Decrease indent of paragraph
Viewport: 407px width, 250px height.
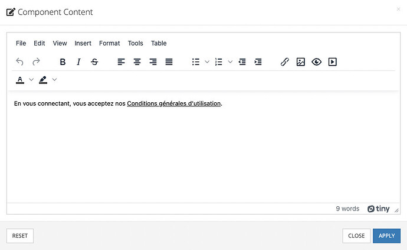click(x=242, y=61)
